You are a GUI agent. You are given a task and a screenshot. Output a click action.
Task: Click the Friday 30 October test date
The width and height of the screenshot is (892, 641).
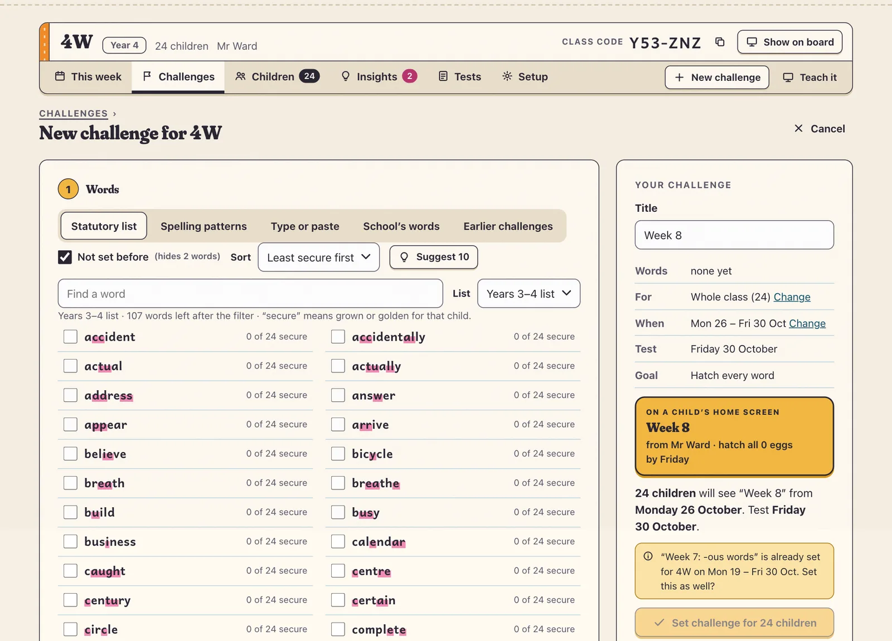pos(734,349)
